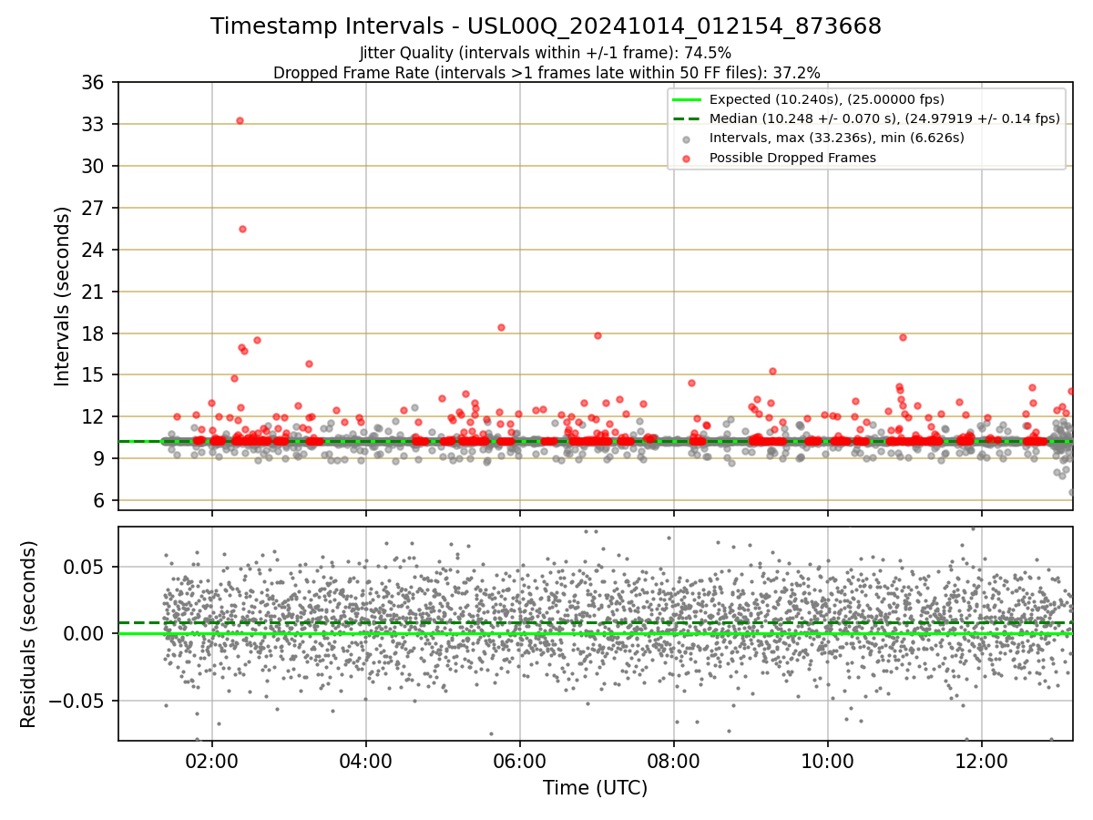Click the red point near 17.8 seconds at 07:00
This screenshot has width=1093, height=820.
pos(598,335)
